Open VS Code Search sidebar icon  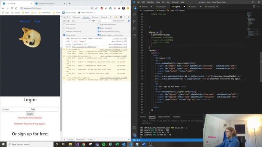pos(134,15)
